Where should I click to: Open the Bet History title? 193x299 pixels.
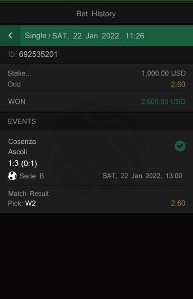click(x=96, y=14)
